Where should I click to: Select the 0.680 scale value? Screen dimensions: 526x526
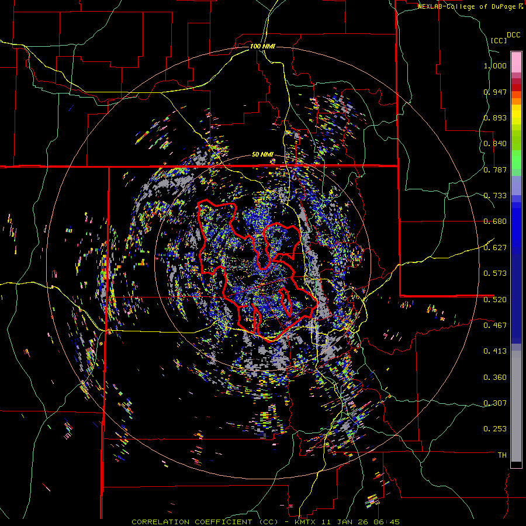tap(495, 222)
